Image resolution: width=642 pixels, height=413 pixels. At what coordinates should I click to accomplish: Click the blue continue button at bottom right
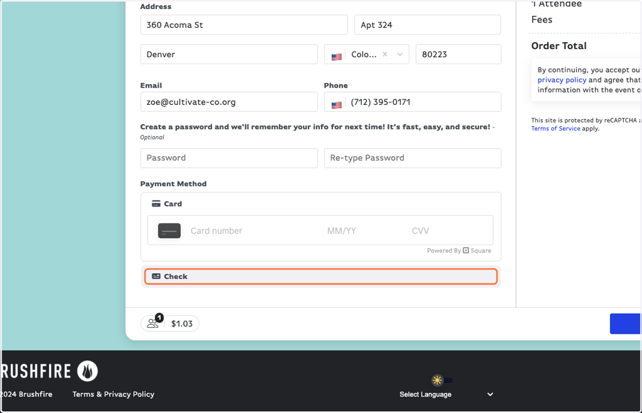point(625,324)
